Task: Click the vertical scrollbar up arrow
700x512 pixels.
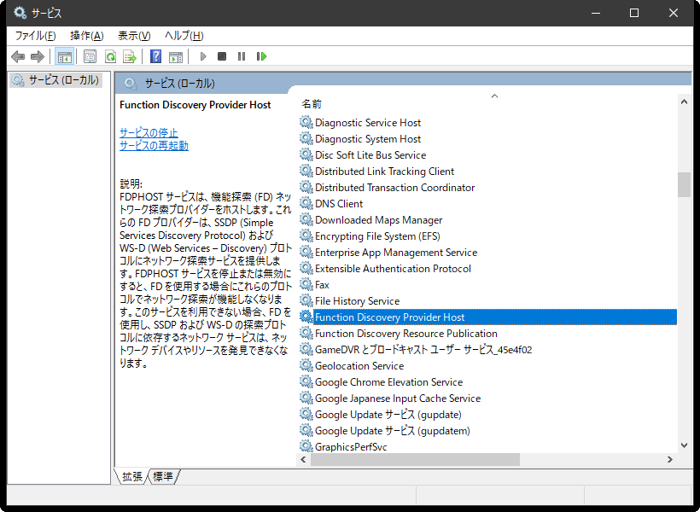Action: click(x=684, y=102)
